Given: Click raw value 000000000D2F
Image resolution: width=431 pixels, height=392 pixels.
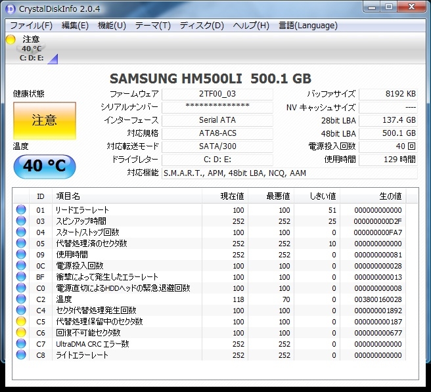Looking at the screenshot, I should click(378, 221).
